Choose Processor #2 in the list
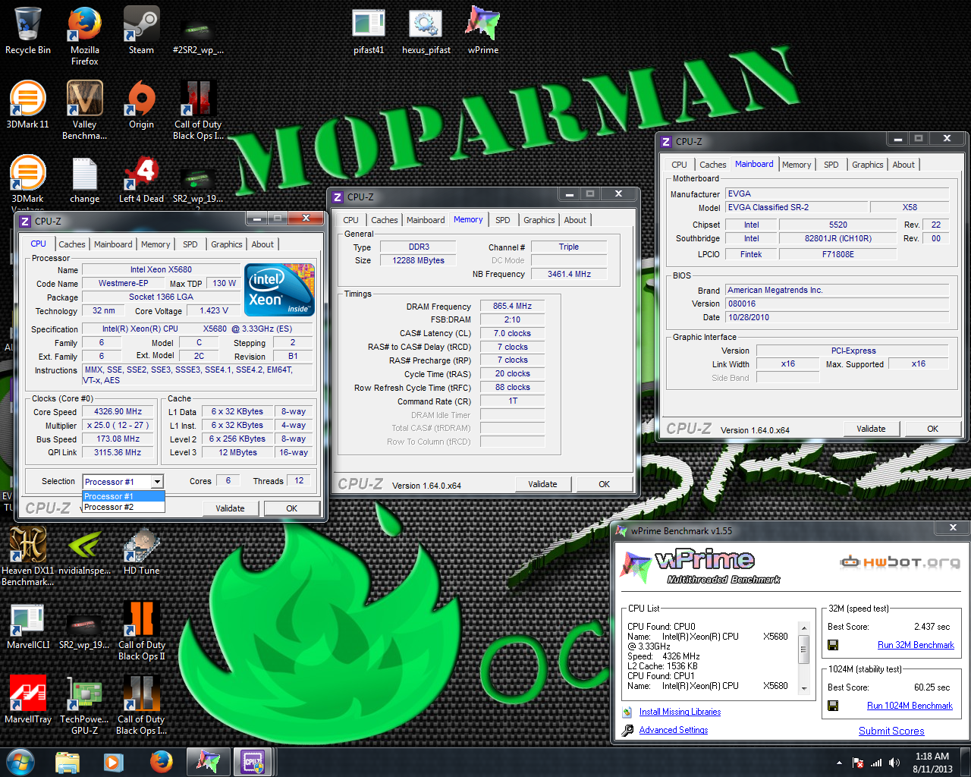The image size is (971, 777). coord(124,507)
